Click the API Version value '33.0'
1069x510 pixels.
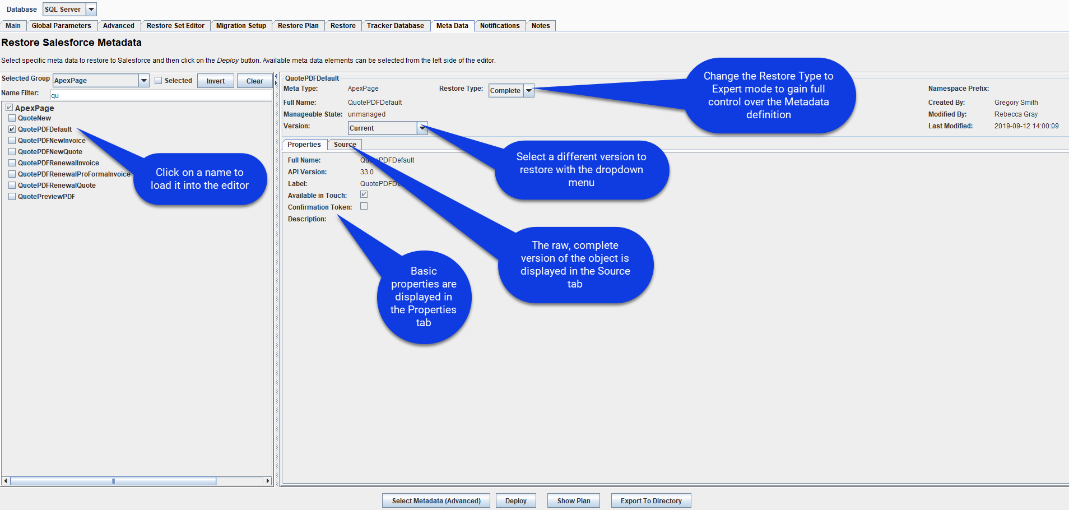pyautogui.click(x=366, y=172)
